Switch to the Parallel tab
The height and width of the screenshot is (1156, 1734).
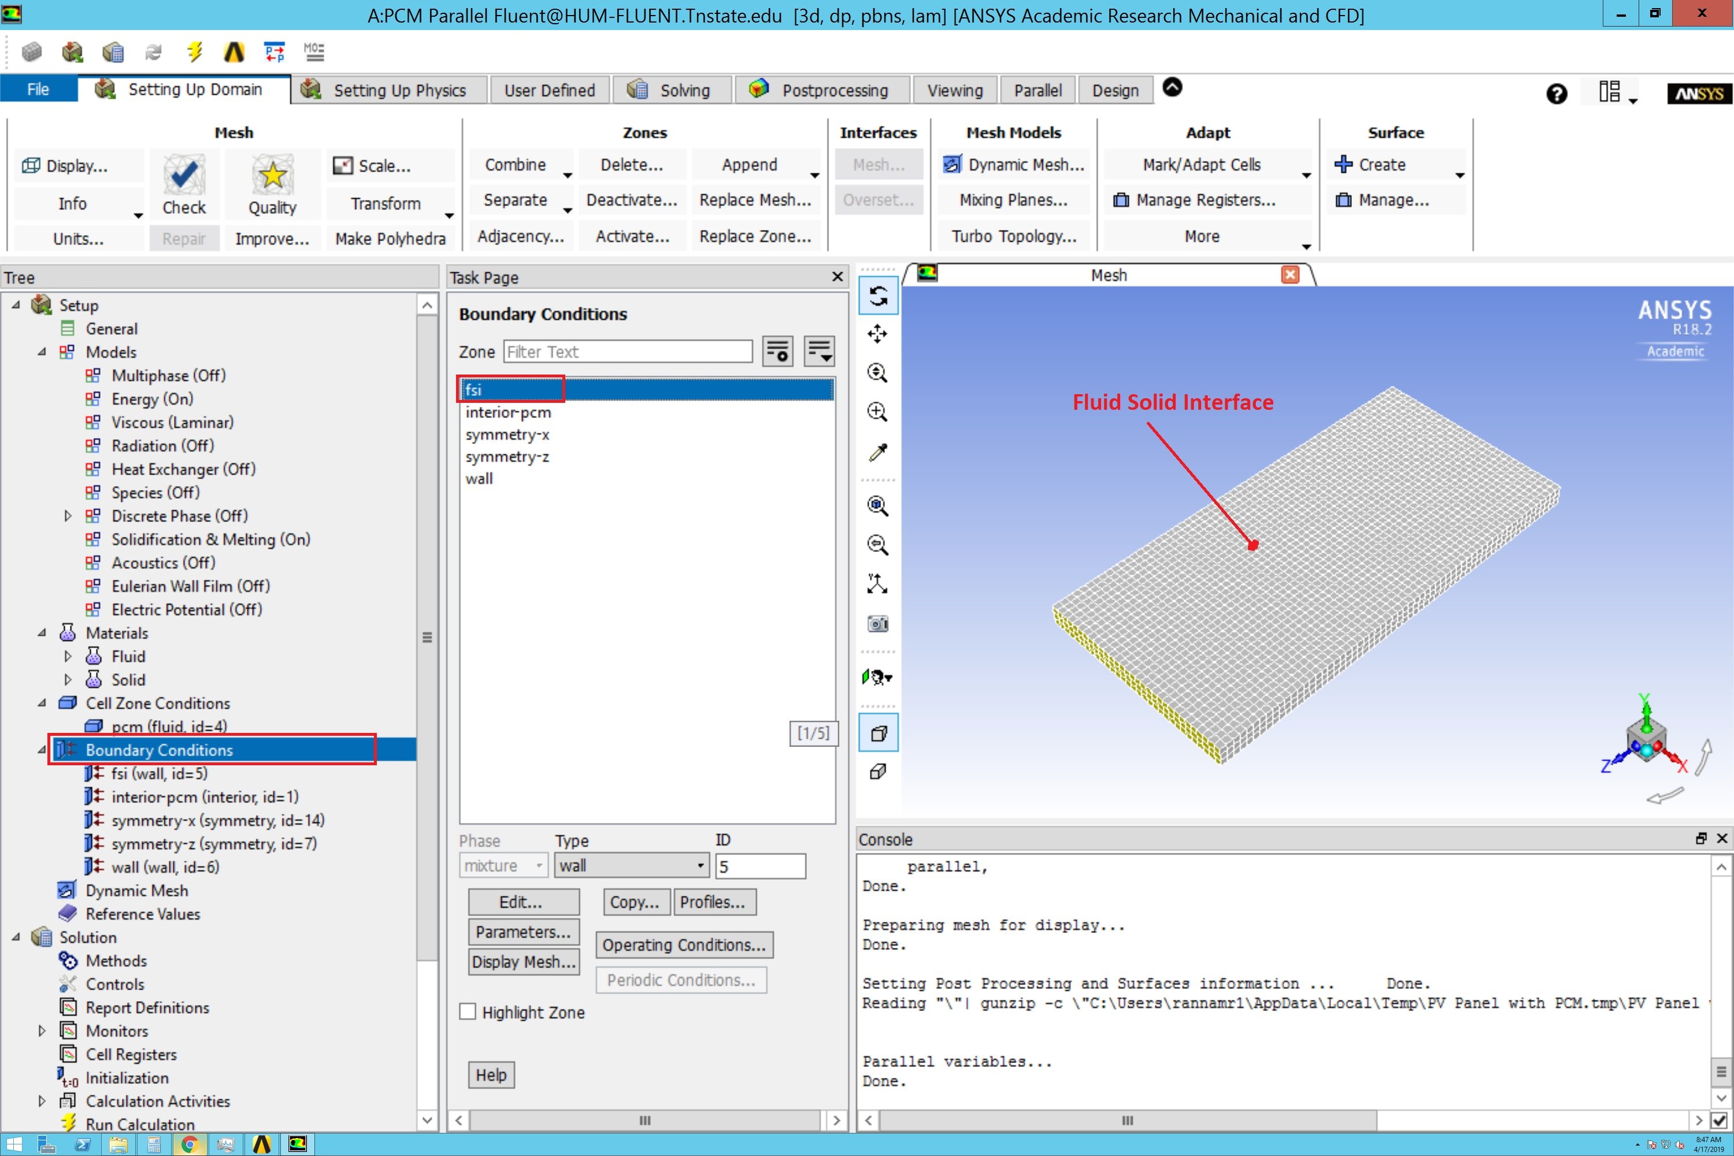(x=1038, y=90)
